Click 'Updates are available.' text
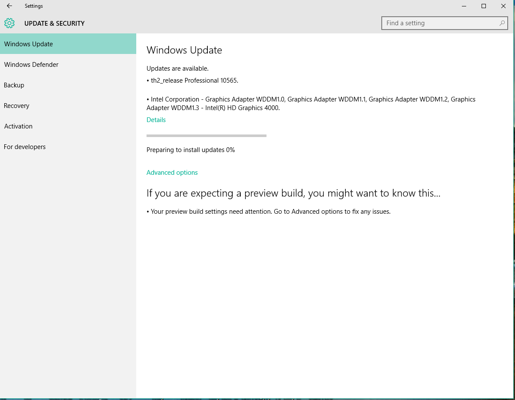 click(177, 69)
